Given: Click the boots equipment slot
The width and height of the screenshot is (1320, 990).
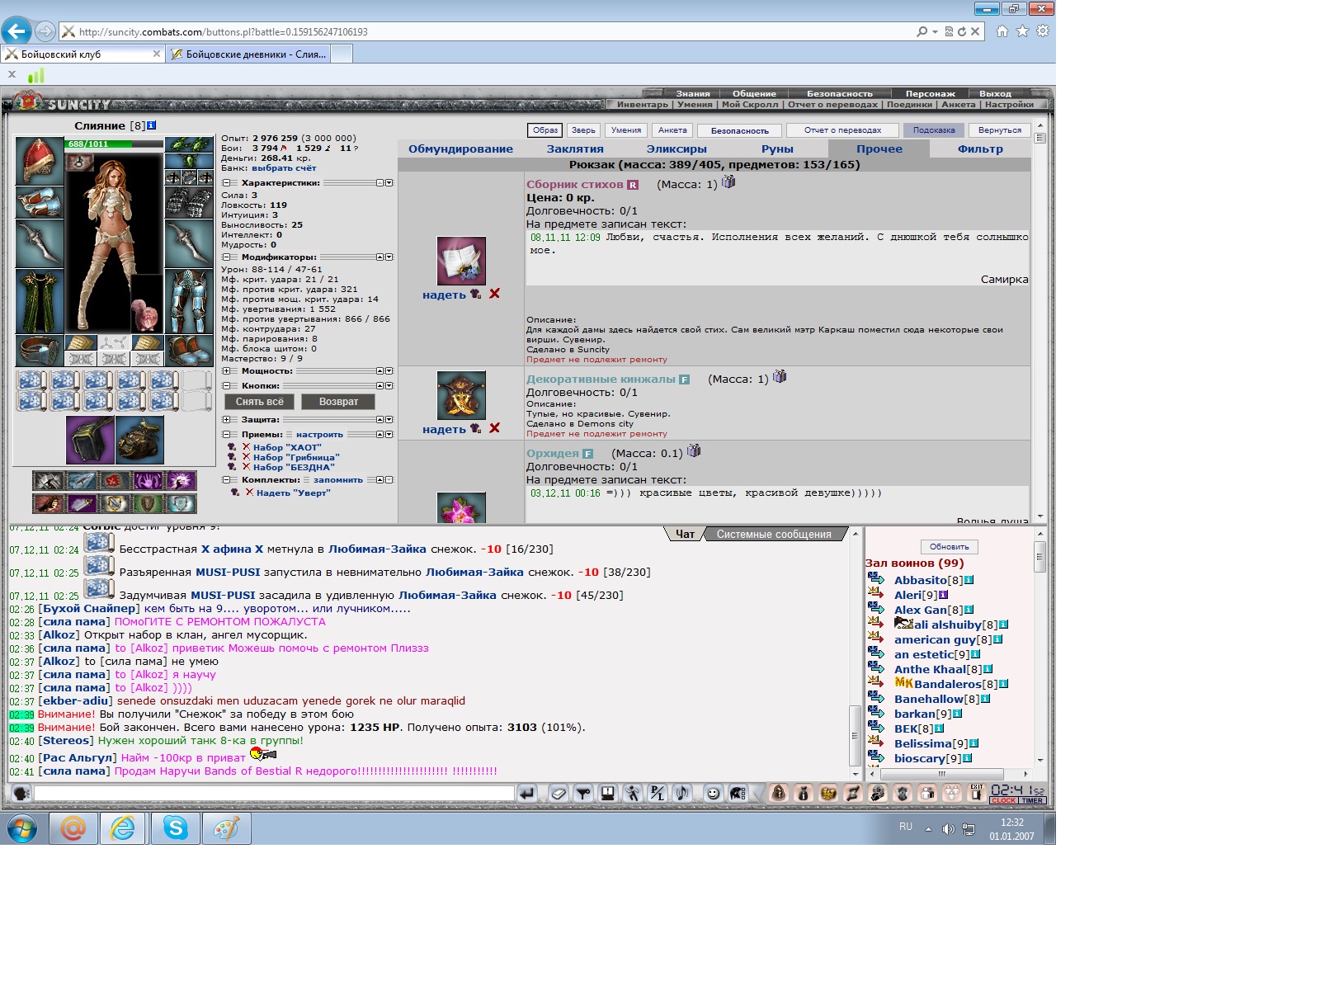Looking at the screenshot, I should pyautogui.click(x=189, y=351).
